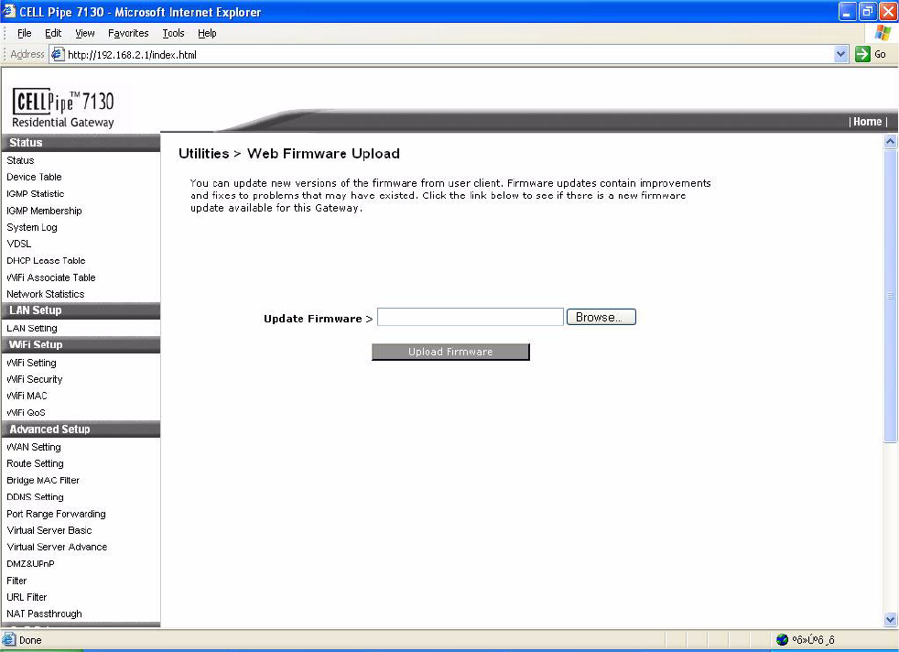Click the Upload Firmware button
The image size is (899, 652).
click(x=450, y=352)
